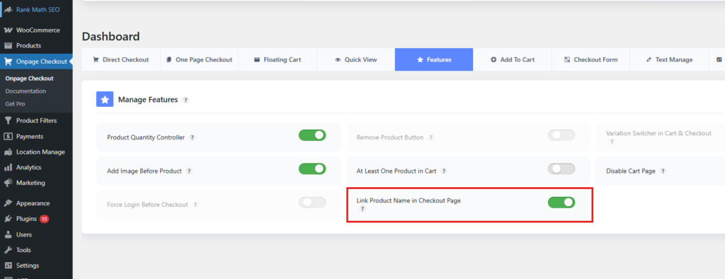Open the Settings menu item
The width and height of the screenshot is (725, 279).
coord(36,266)
